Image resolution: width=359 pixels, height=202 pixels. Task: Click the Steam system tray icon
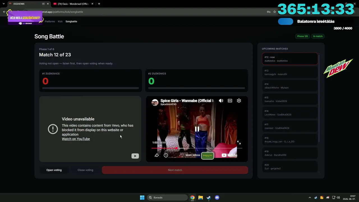(316, 198)
